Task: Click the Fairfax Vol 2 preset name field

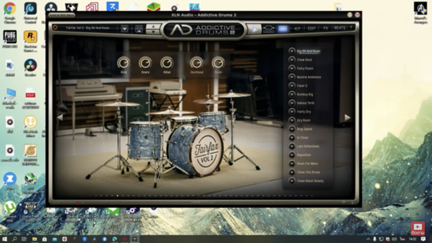Action: 88,28
